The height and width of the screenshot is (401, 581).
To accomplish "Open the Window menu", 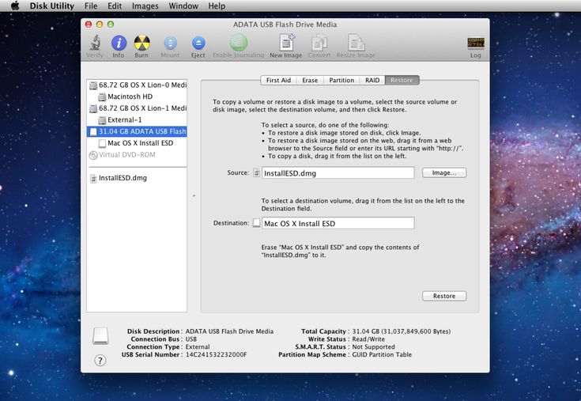I will [183, 6].
